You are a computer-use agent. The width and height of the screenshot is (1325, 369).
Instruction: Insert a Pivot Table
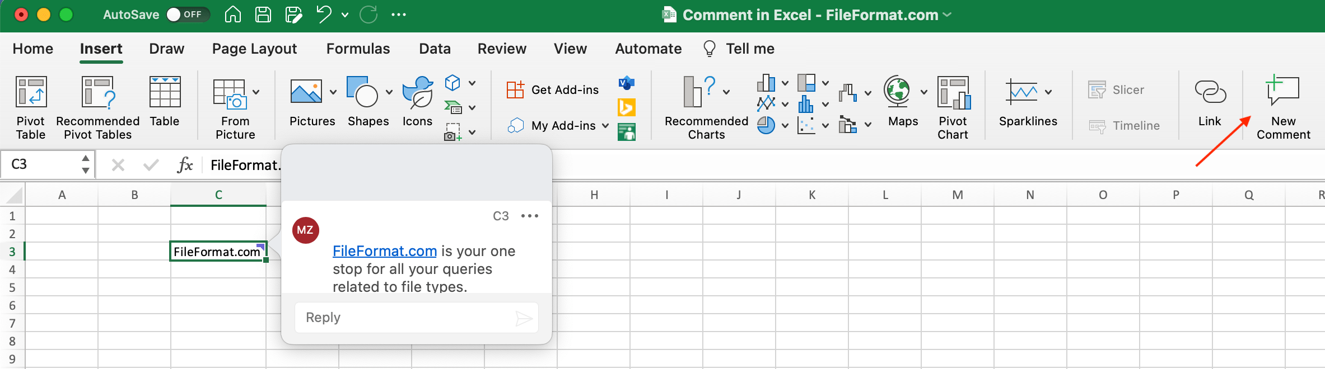31,106
